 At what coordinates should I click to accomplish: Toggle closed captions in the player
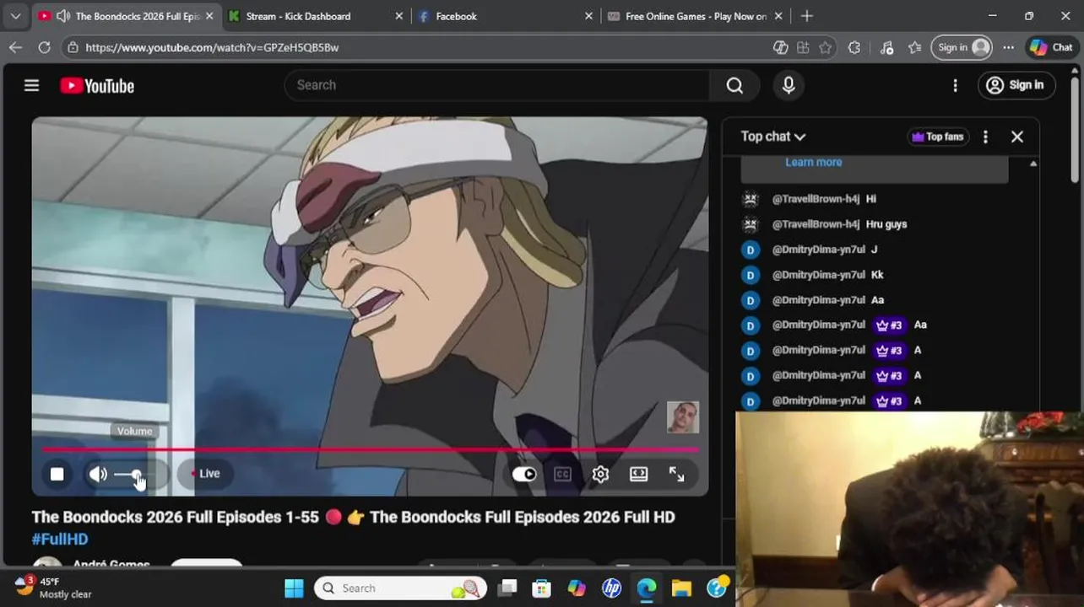pos(562,474)
